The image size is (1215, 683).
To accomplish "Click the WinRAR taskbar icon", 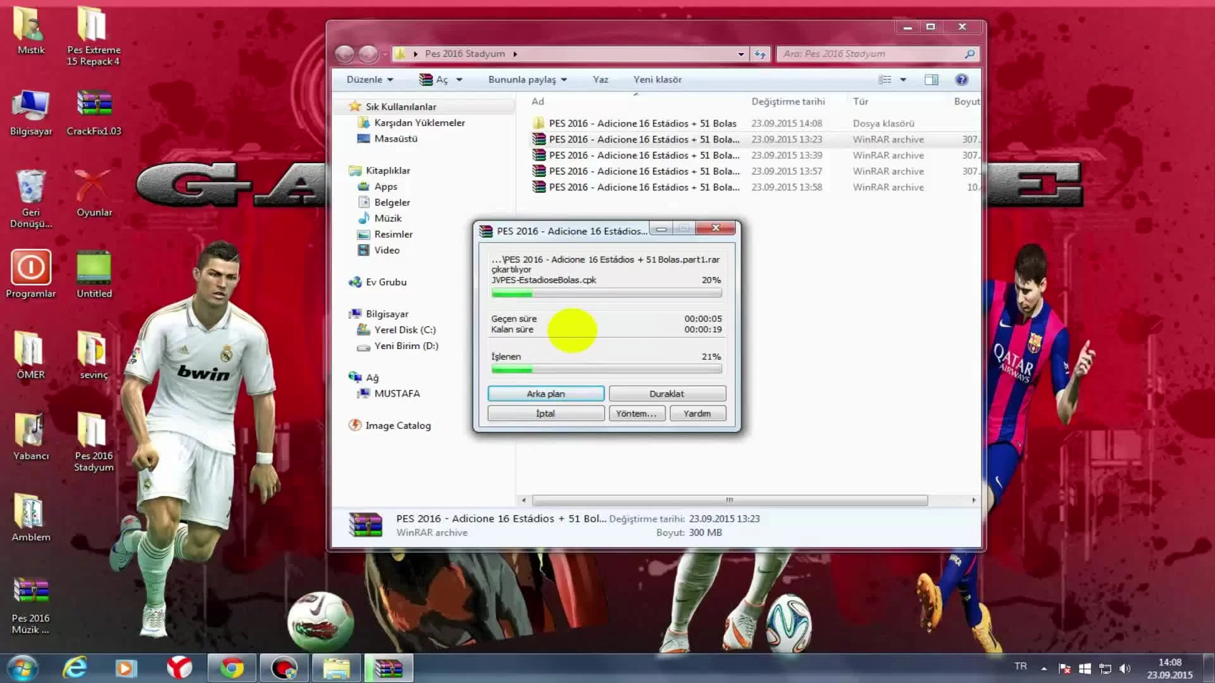I will coord(388,668).
